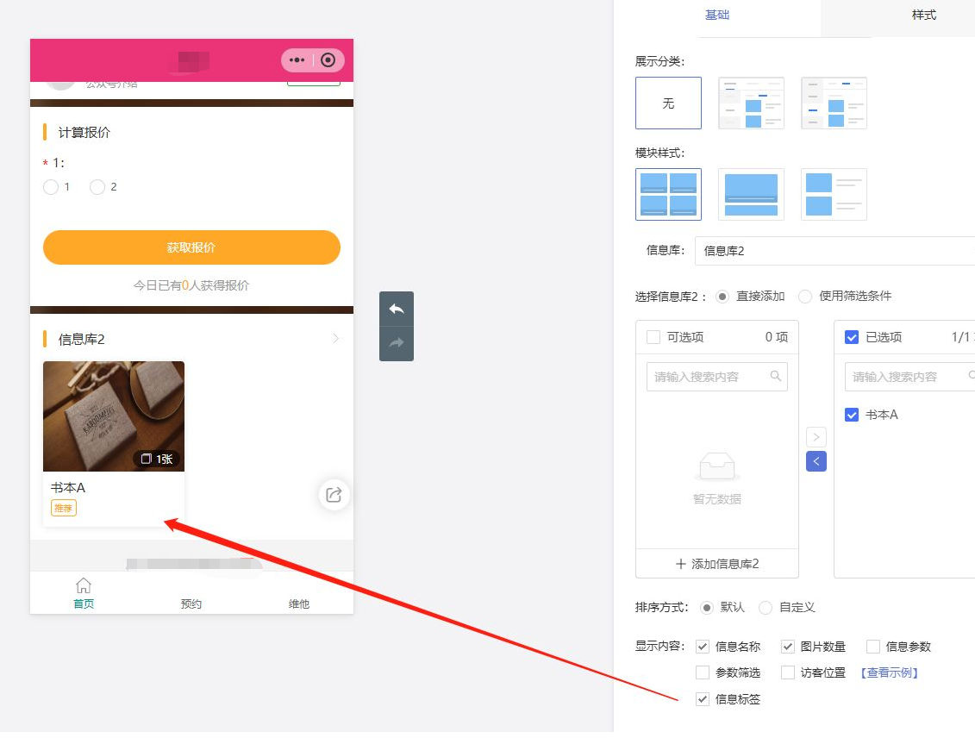The image size is (975, 738).
Task: Select the top-tabs category layout icon
Action: (751, 103)
